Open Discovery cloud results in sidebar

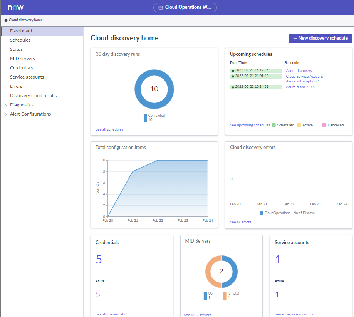tap(33, 96)
